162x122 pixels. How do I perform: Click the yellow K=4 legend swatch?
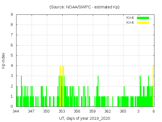click(x=143, y=23)
